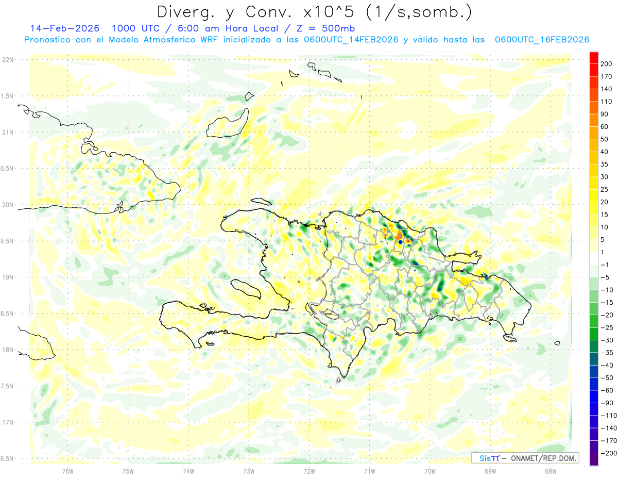Click the '21N' latitude label
Screen dimensions: 618x478
[x=7, y=133]
